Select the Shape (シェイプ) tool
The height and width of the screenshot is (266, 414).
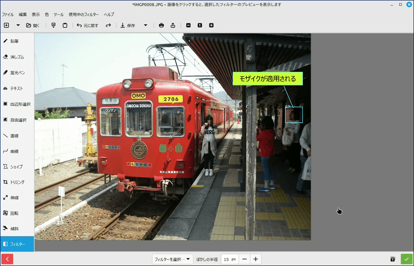pos(17,167)
